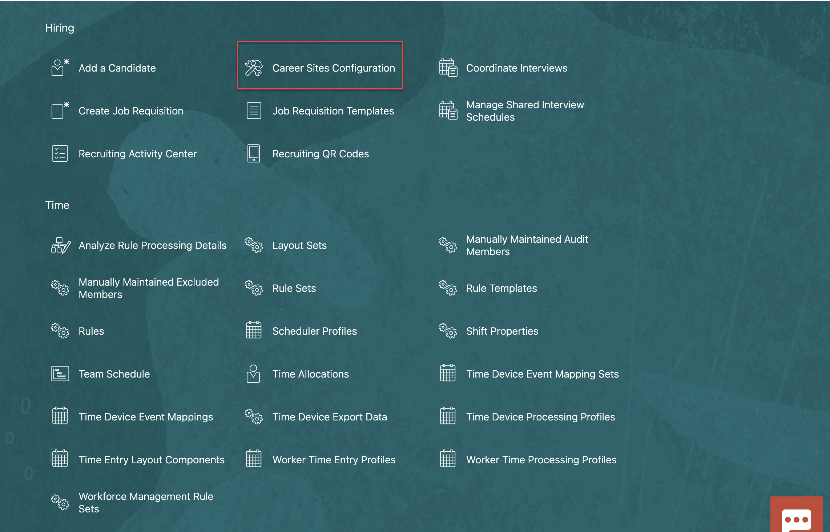This screenshot has height=532, width=830.
Task: Click the Team Schedule gantt icon
Action: click(60, 374)
